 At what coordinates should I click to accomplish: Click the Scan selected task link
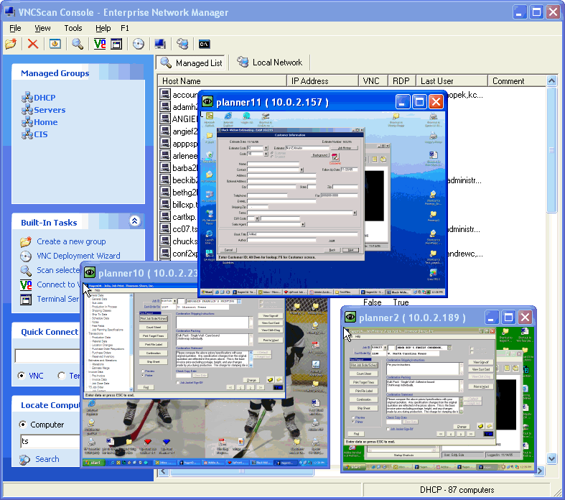58,270
